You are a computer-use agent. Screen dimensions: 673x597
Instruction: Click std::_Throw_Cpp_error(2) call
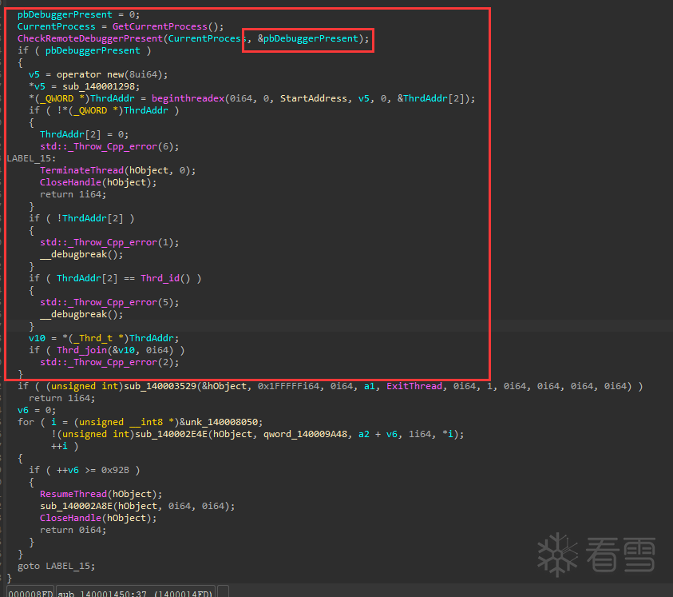(x=109, y=362)
